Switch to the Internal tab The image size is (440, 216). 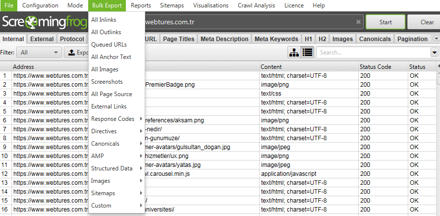[13, 39]
